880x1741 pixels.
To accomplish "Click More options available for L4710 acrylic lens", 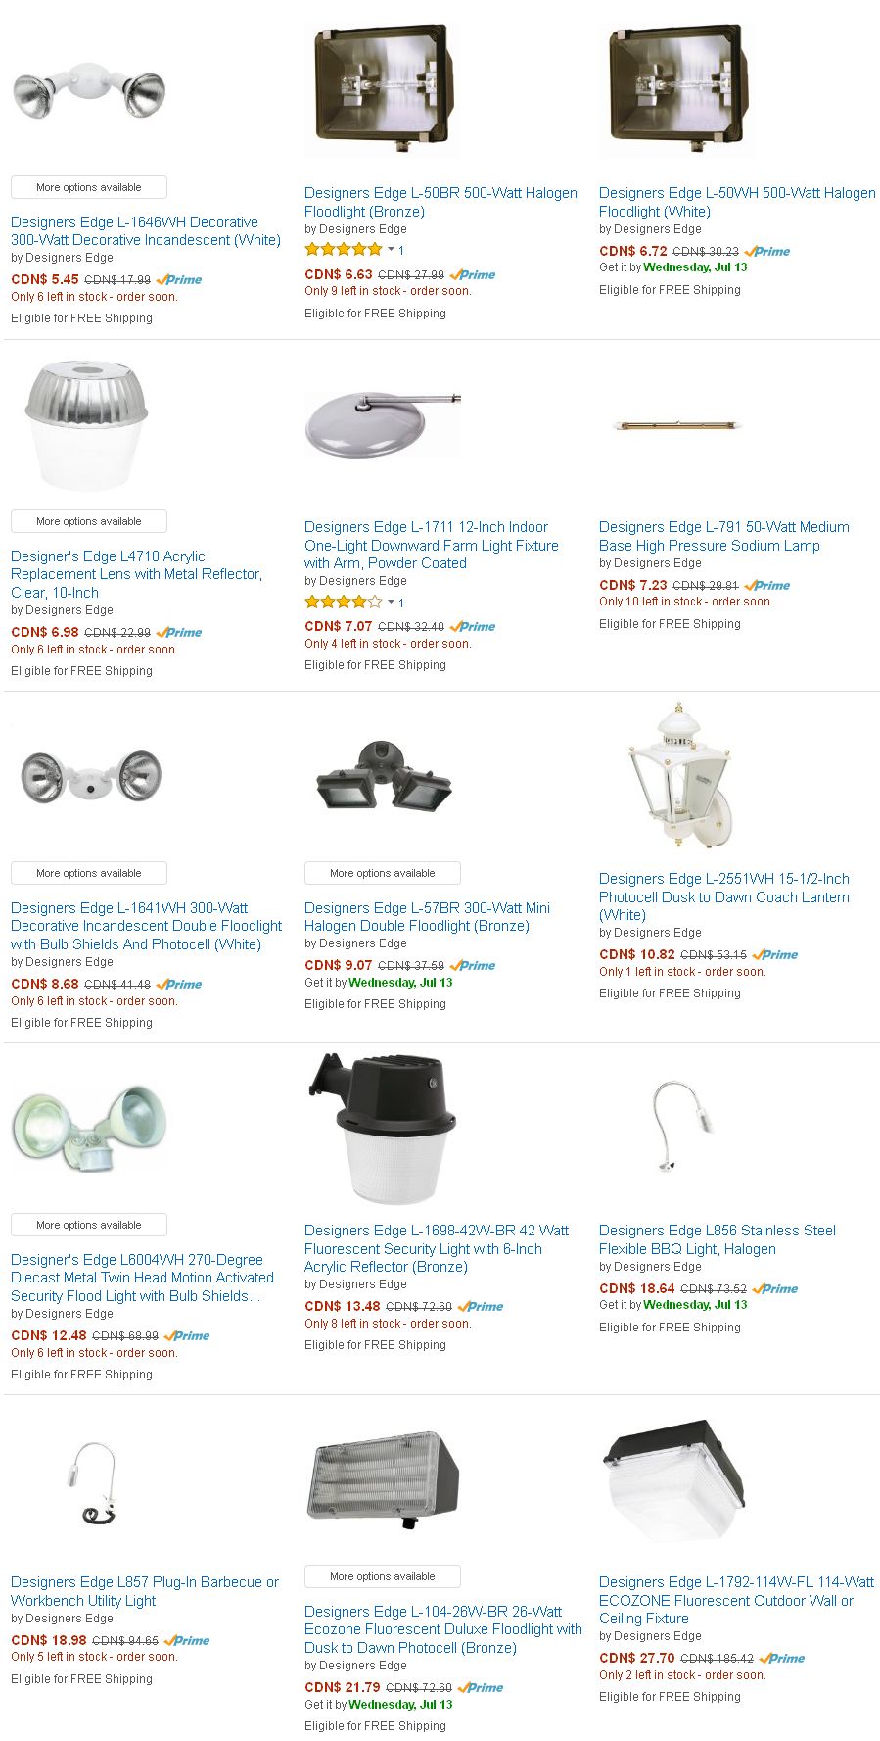I will pyautogui.click(x=89, y=521).
